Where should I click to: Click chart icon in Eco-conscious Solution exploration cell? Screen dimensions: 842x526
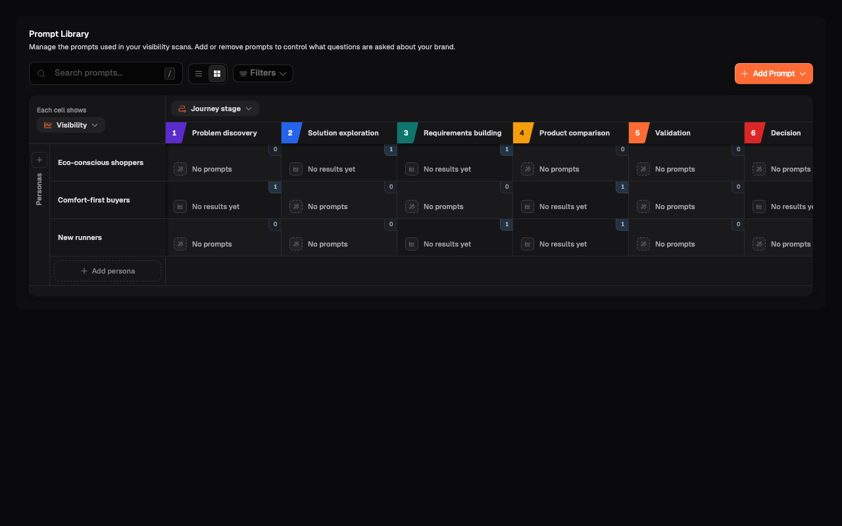[296, 169]
